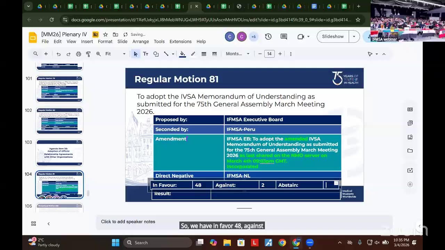Screen dimensions: 445x250
Task: Open a new Chrome tab
Action: (358, 6)
